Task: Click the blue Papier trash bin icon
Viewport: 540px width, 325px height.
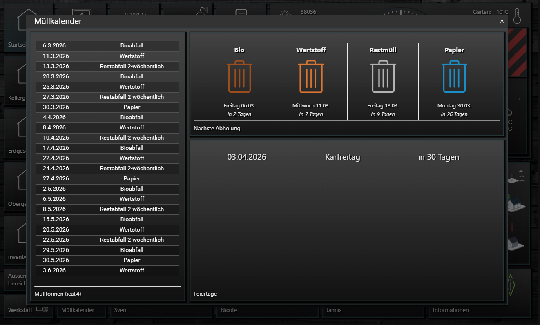Action: coord(454,76)
